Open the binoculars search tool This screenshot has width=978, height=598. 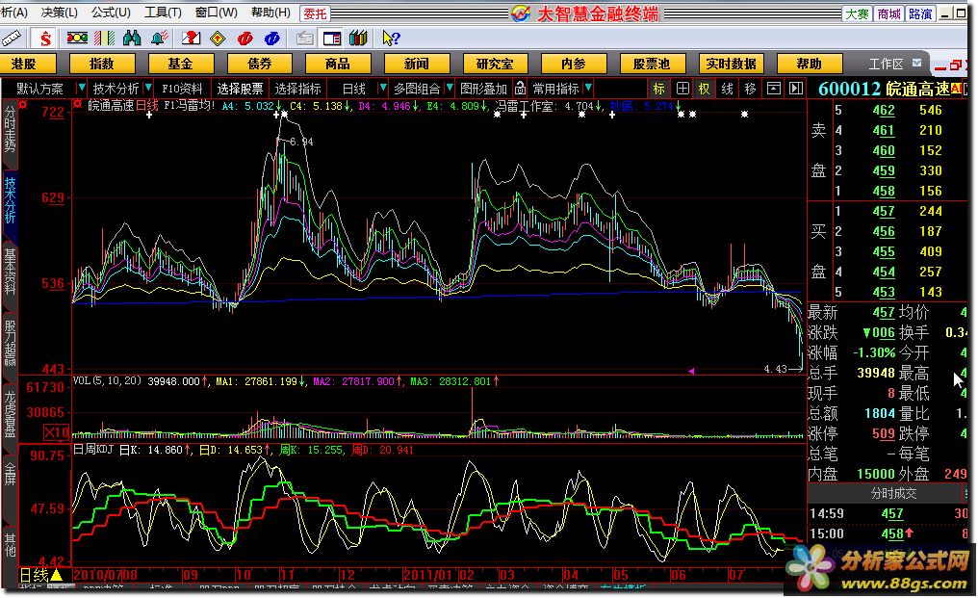pos(132,39)
